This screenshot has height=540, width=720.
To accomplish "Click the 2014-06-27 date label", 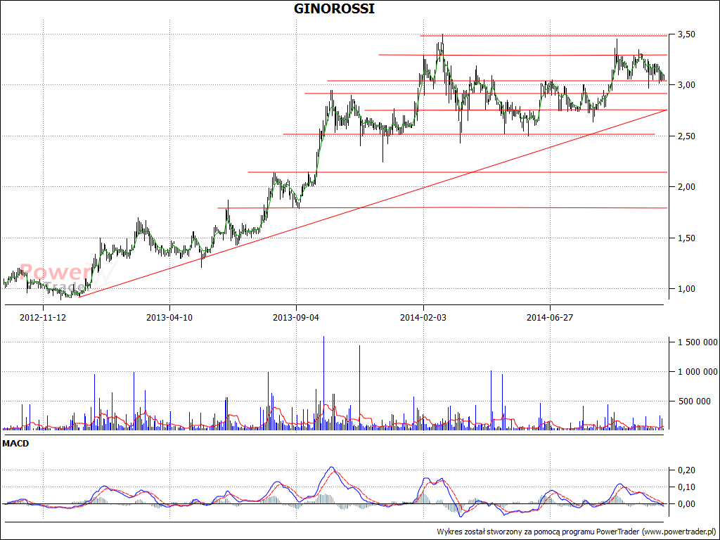I will point(550,317).
